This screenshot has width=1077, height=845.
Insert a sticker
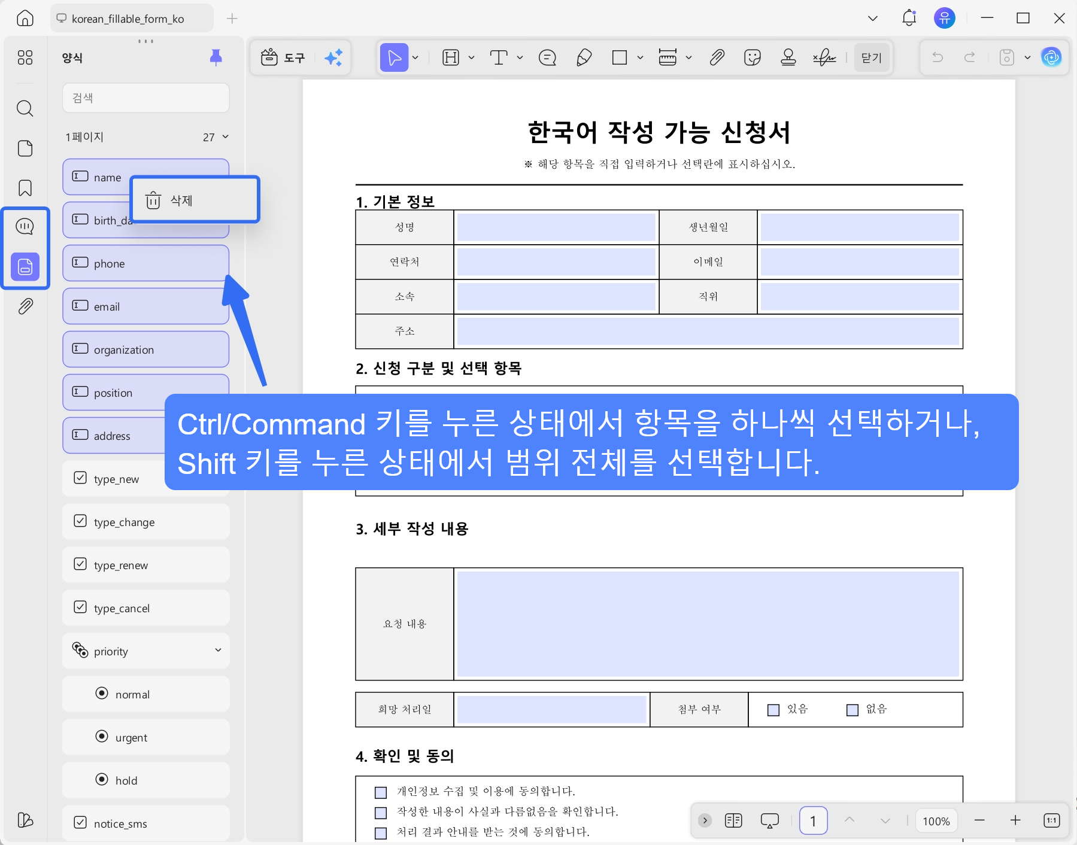tap(752, 57)
